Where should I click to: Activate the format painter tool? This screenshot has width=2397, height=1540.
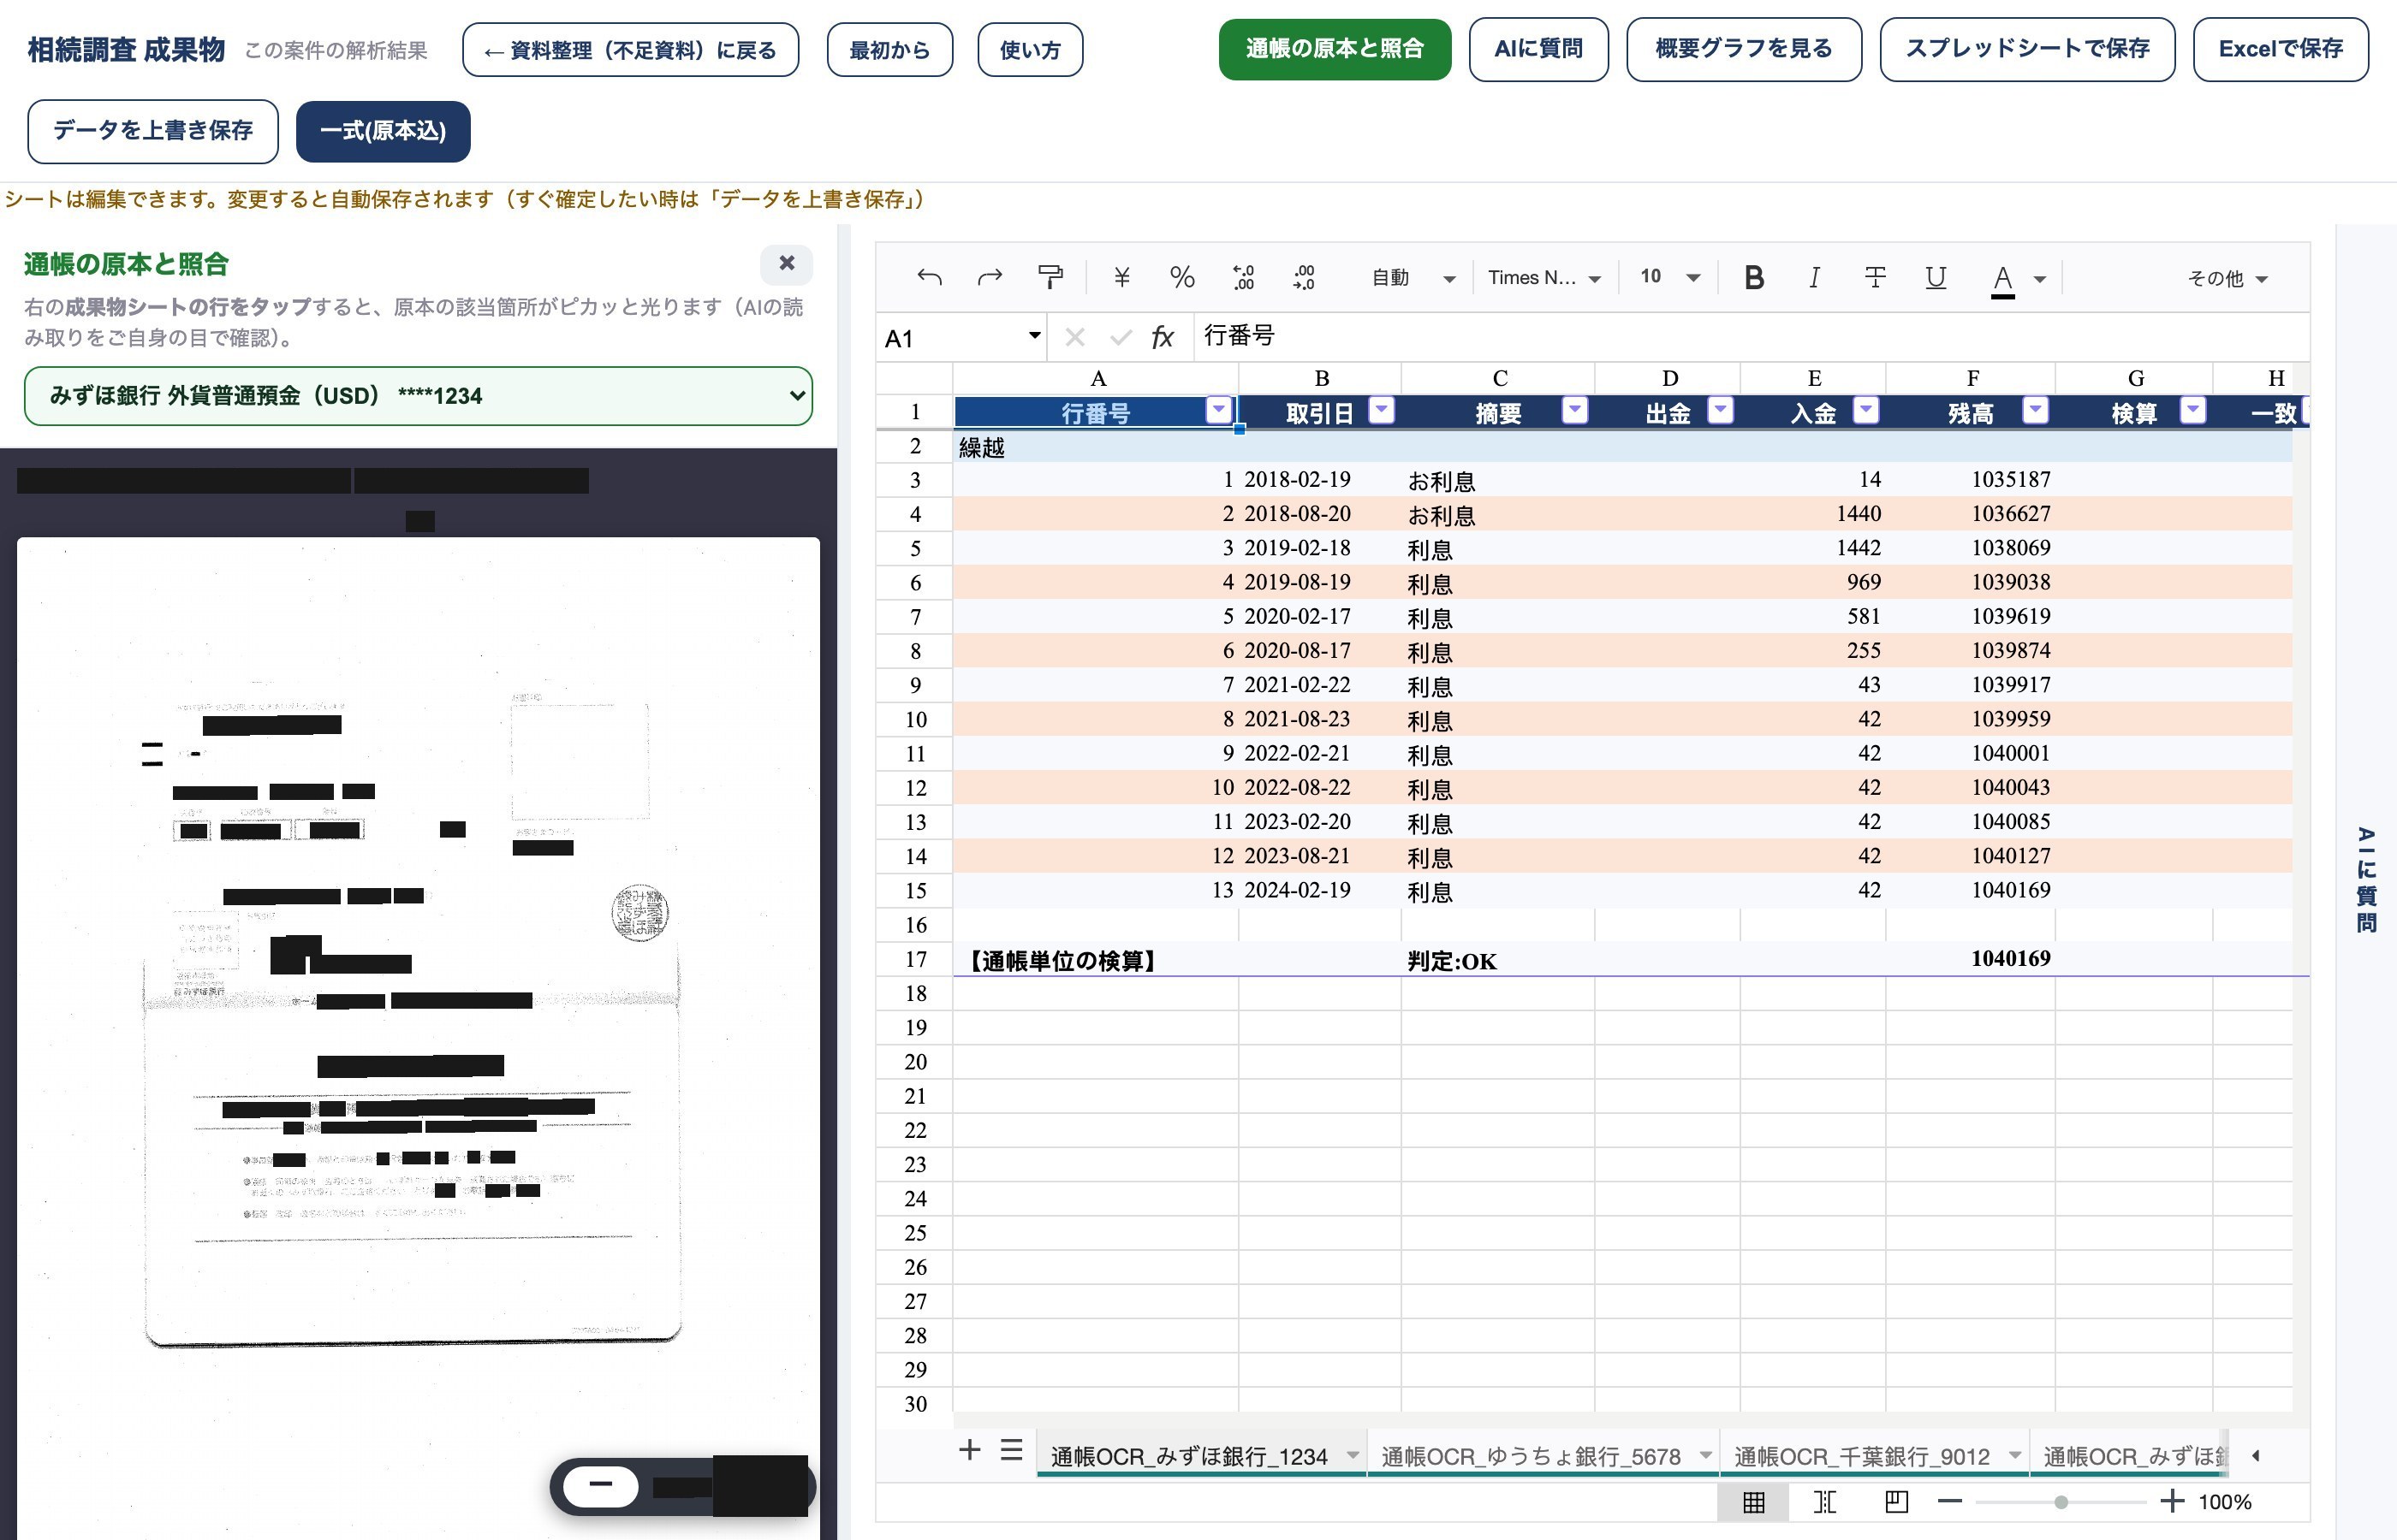[x=1050, y=277]
